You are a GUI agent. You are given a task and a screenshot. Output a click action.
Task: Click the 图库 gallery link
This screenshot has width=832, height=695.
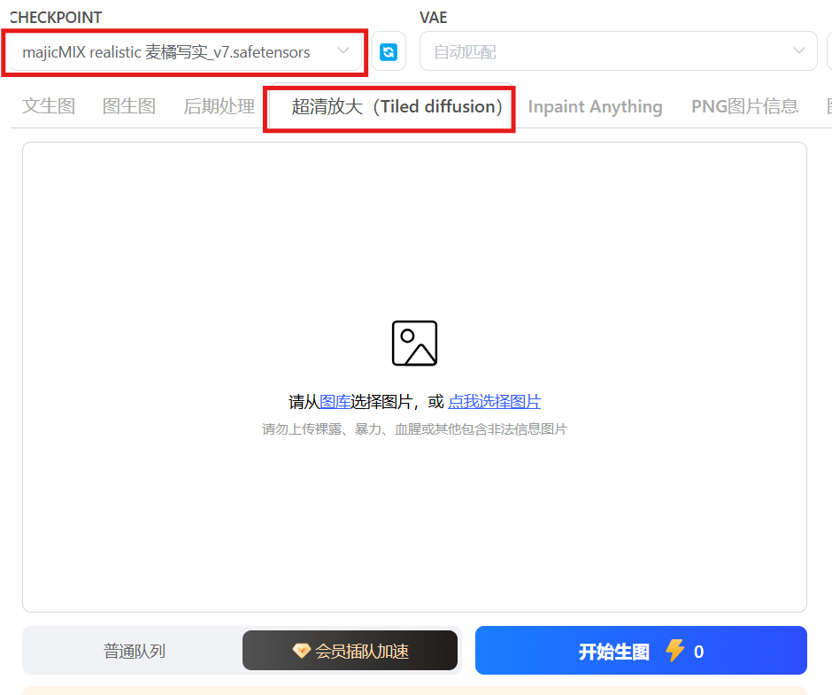335,402
